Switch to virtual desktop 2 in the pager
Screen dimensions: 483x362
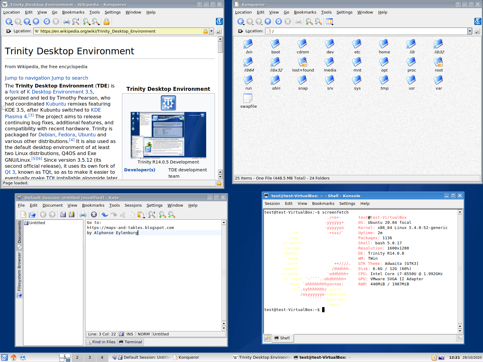[x=77, y=357]
